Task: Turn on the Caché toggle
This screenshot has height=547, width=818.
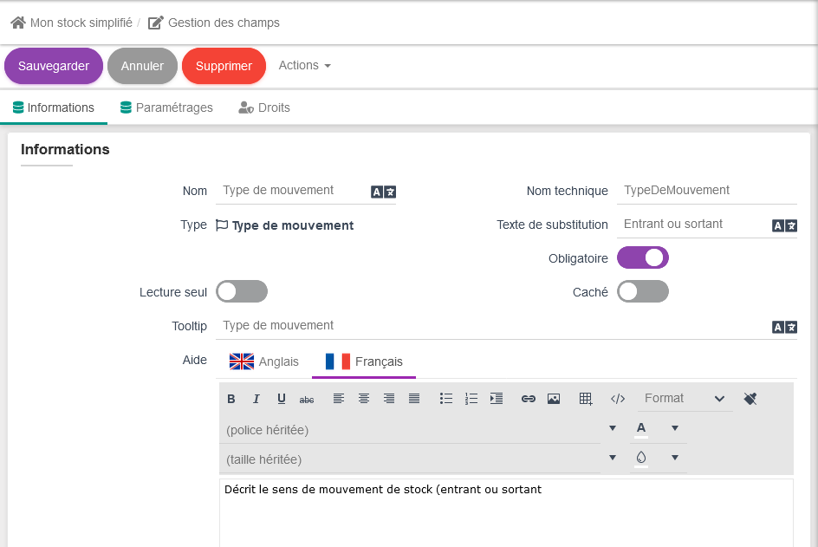Action: (x=643, y=292)
